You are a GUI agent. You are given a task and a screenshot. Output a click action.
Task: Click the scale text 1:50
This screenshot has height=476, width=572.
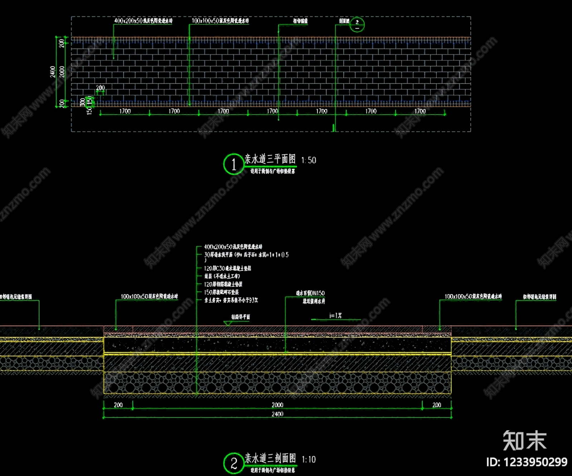[309, 160]
